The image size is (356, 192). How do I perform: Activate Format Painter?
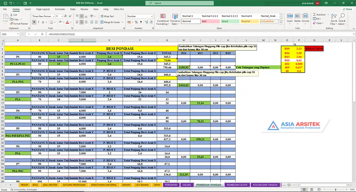point(19,24)
